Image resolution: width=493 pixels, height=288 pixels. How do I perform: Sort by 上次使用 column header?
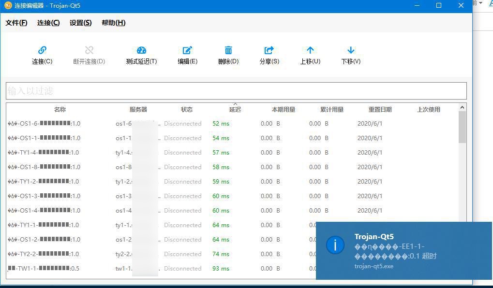tap(429, 109)
